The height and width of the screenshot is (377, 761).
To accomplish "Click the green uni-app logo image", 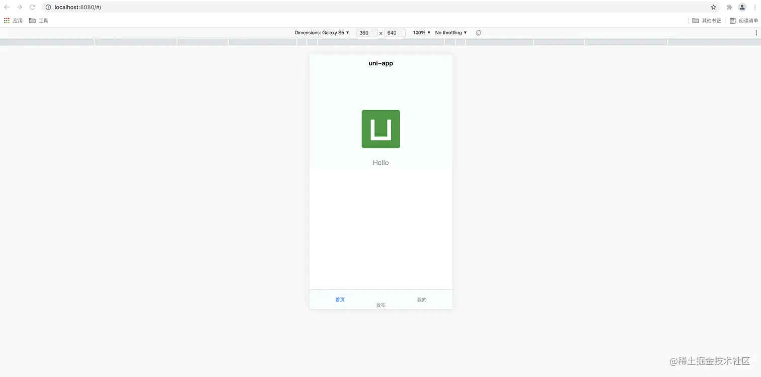I will [381, 129].
